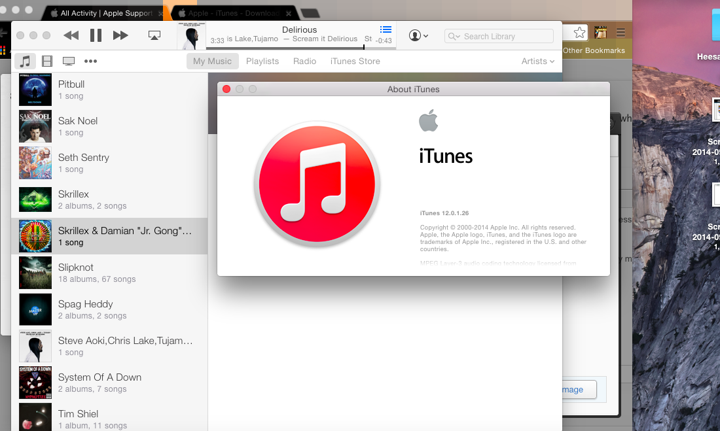Click the elapsed time 3:33 label
The width and height of the screenshot is (720, 431).
pyautogui.click(x=217, y=41)
